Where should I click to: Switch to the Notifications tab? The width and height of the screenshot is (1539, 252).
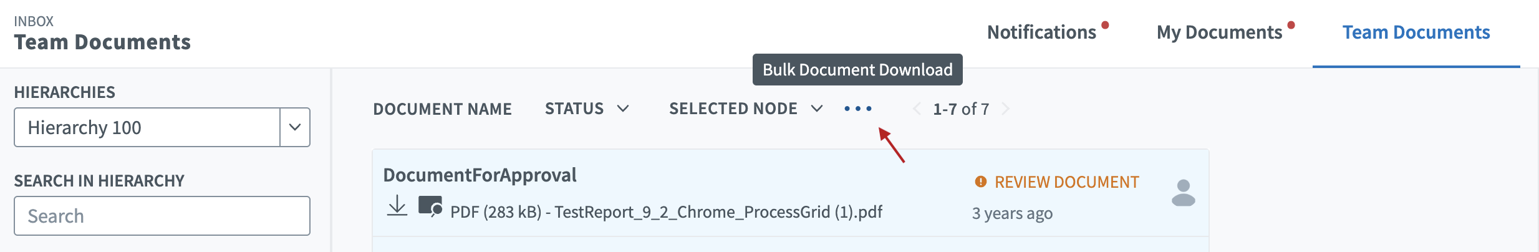(1041, 32)
